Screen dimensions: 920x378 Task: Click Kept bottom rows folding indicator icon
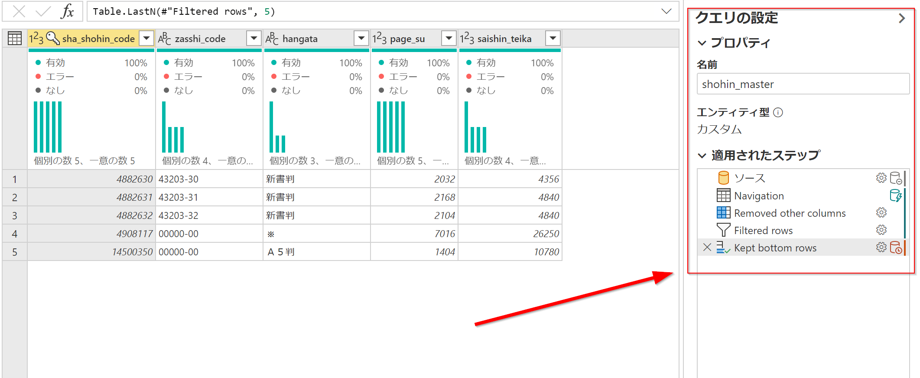(x=896, y=248)
